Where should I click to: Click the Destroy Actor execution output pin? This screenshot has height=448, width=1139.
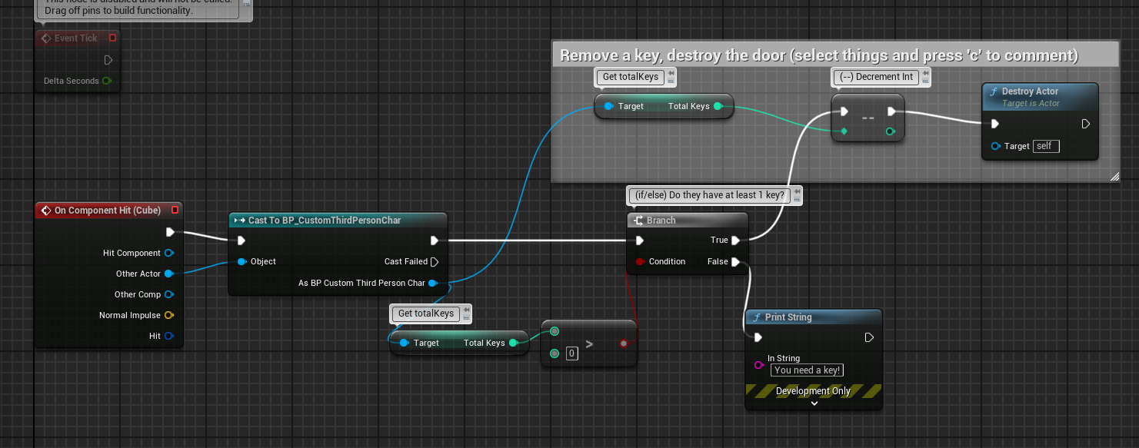tap(1086, 124)
